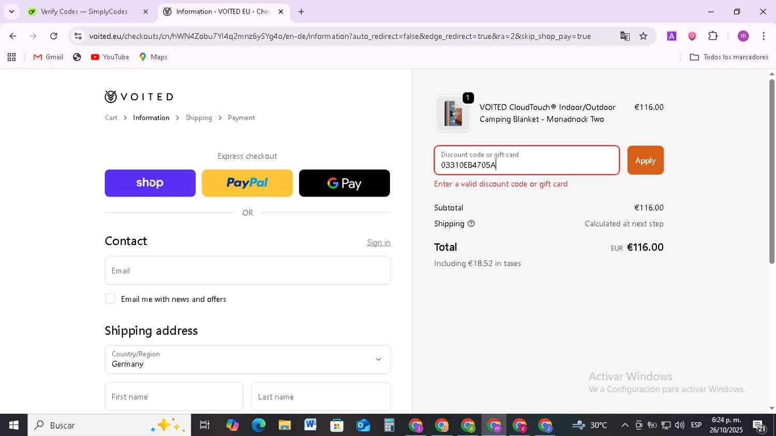
Task: Open Microsoft Edge from taskbar
Action: tap(258, 425)
